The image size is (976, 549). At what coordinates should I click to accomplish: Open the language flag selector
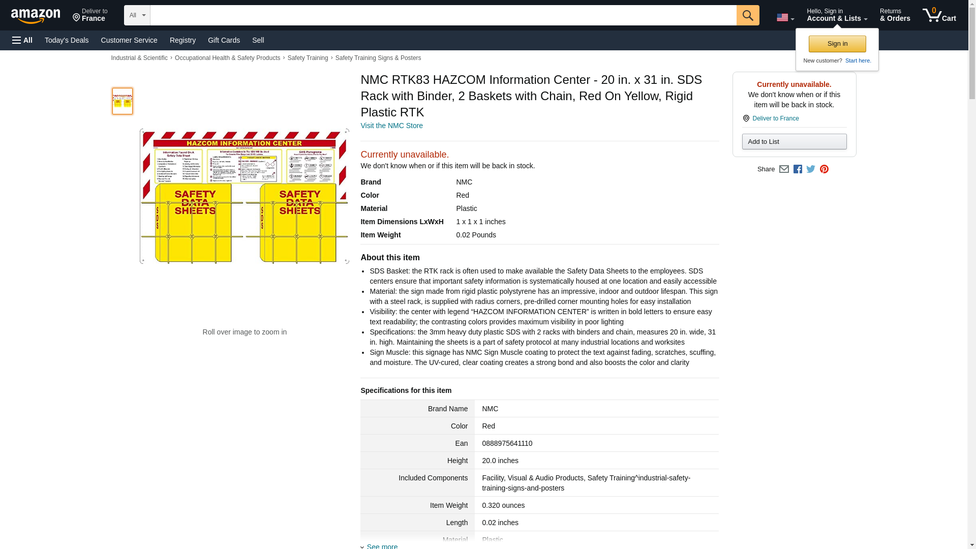click(785, 18)
